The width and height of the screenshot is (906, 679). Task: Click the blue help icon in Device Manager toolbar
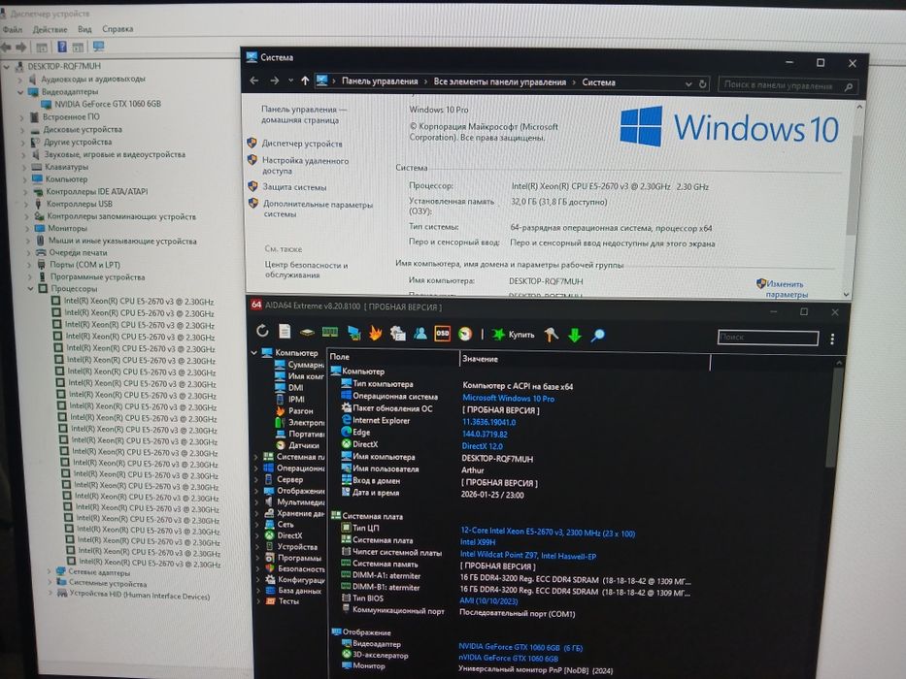62,47
